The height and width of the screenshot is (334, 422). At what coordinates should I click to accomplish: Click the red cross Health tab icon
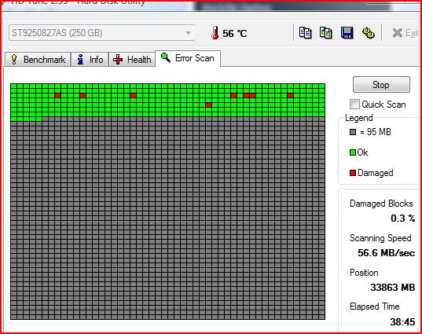118,60
